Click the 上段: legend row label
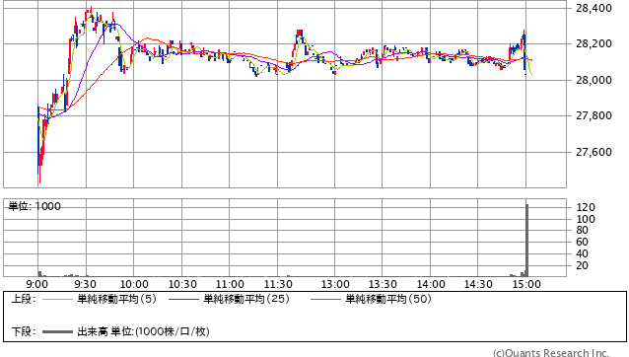The height and width of the screenshot is (357, 629). coord(24,299)
